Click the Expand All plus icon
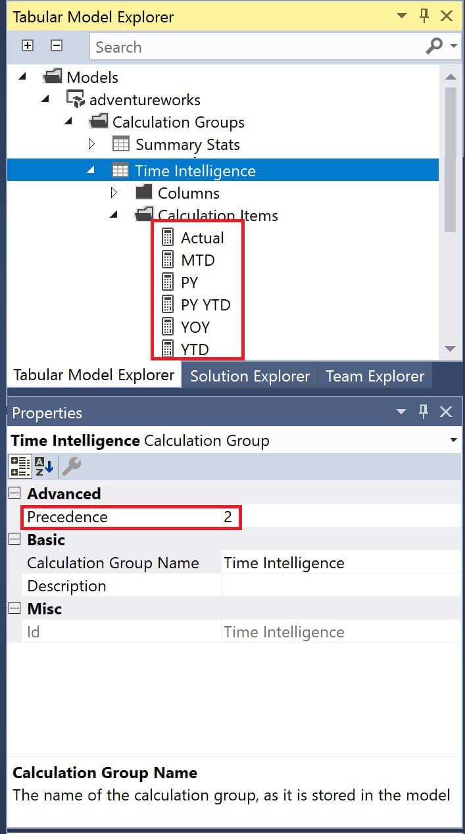Viewport: 465px width, 834px height. click(28, 46)
